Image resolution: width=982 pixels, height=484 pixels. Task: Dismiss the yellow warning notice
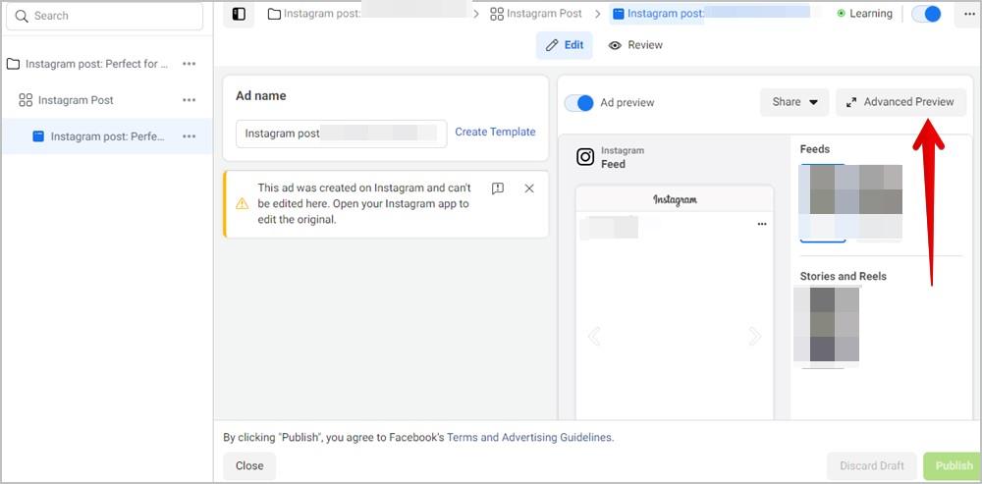(x=529, y=188)
